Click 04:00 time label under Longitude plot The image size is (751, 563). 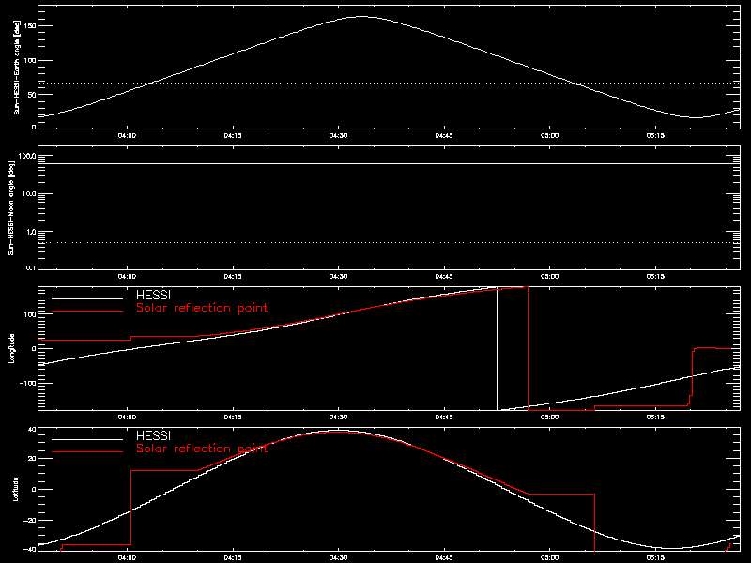[x=127, y=417]
